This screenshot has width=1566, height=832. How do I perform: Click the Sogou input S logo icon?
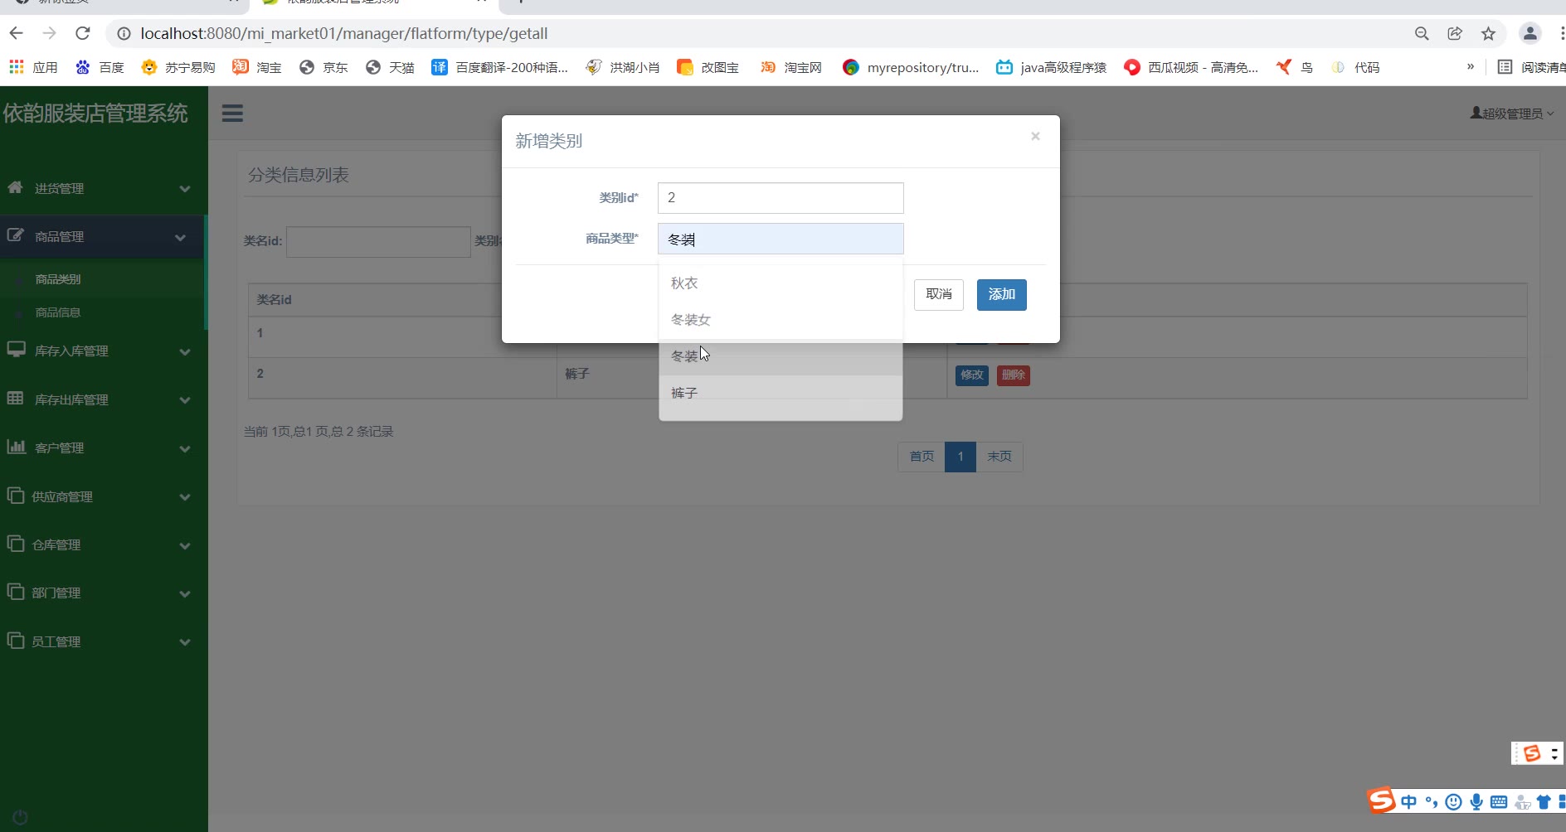coord(1381,801)
